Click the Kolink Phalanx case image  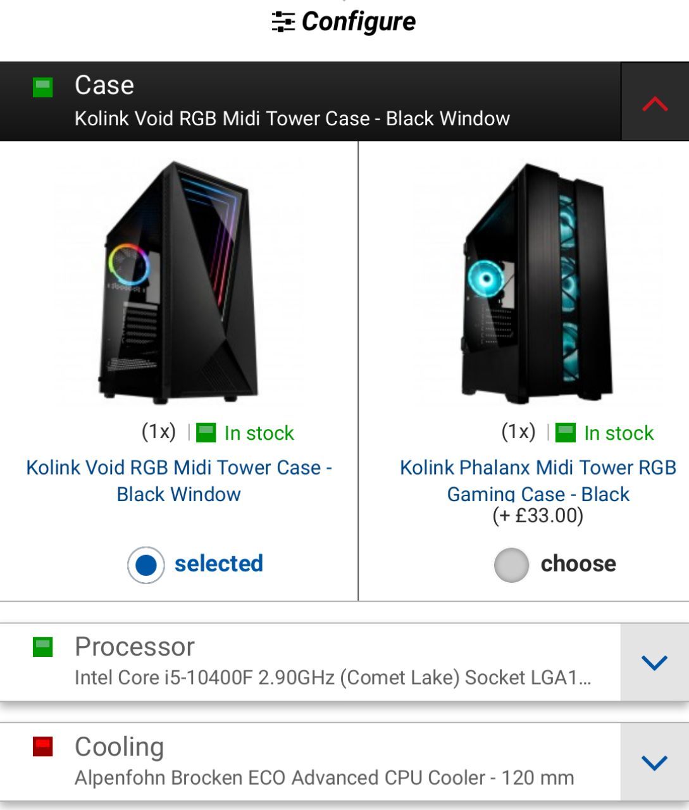pyautogui.click(x=538, y=283)
